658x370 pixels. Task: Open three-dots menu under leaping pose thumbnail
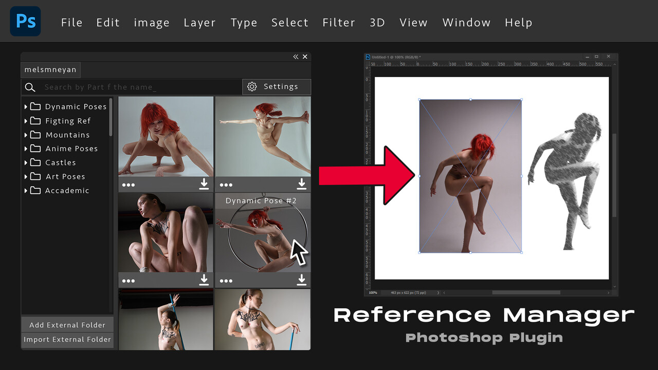(226, 185)
